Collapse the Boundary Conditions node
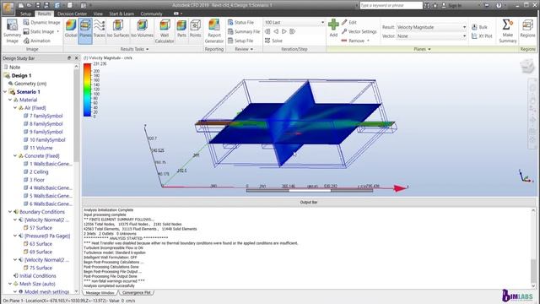This screenshot has width=540, height=304. tap(10, 212)
